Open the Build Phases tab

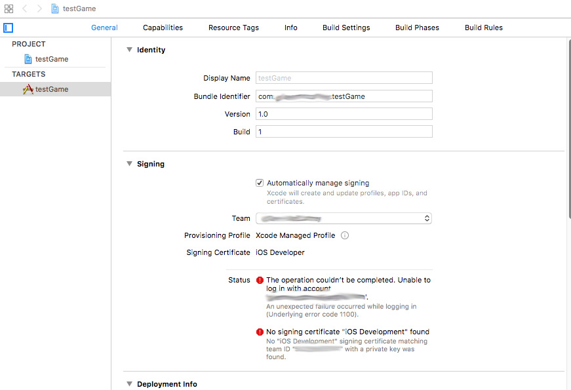[x=418, y=28]
